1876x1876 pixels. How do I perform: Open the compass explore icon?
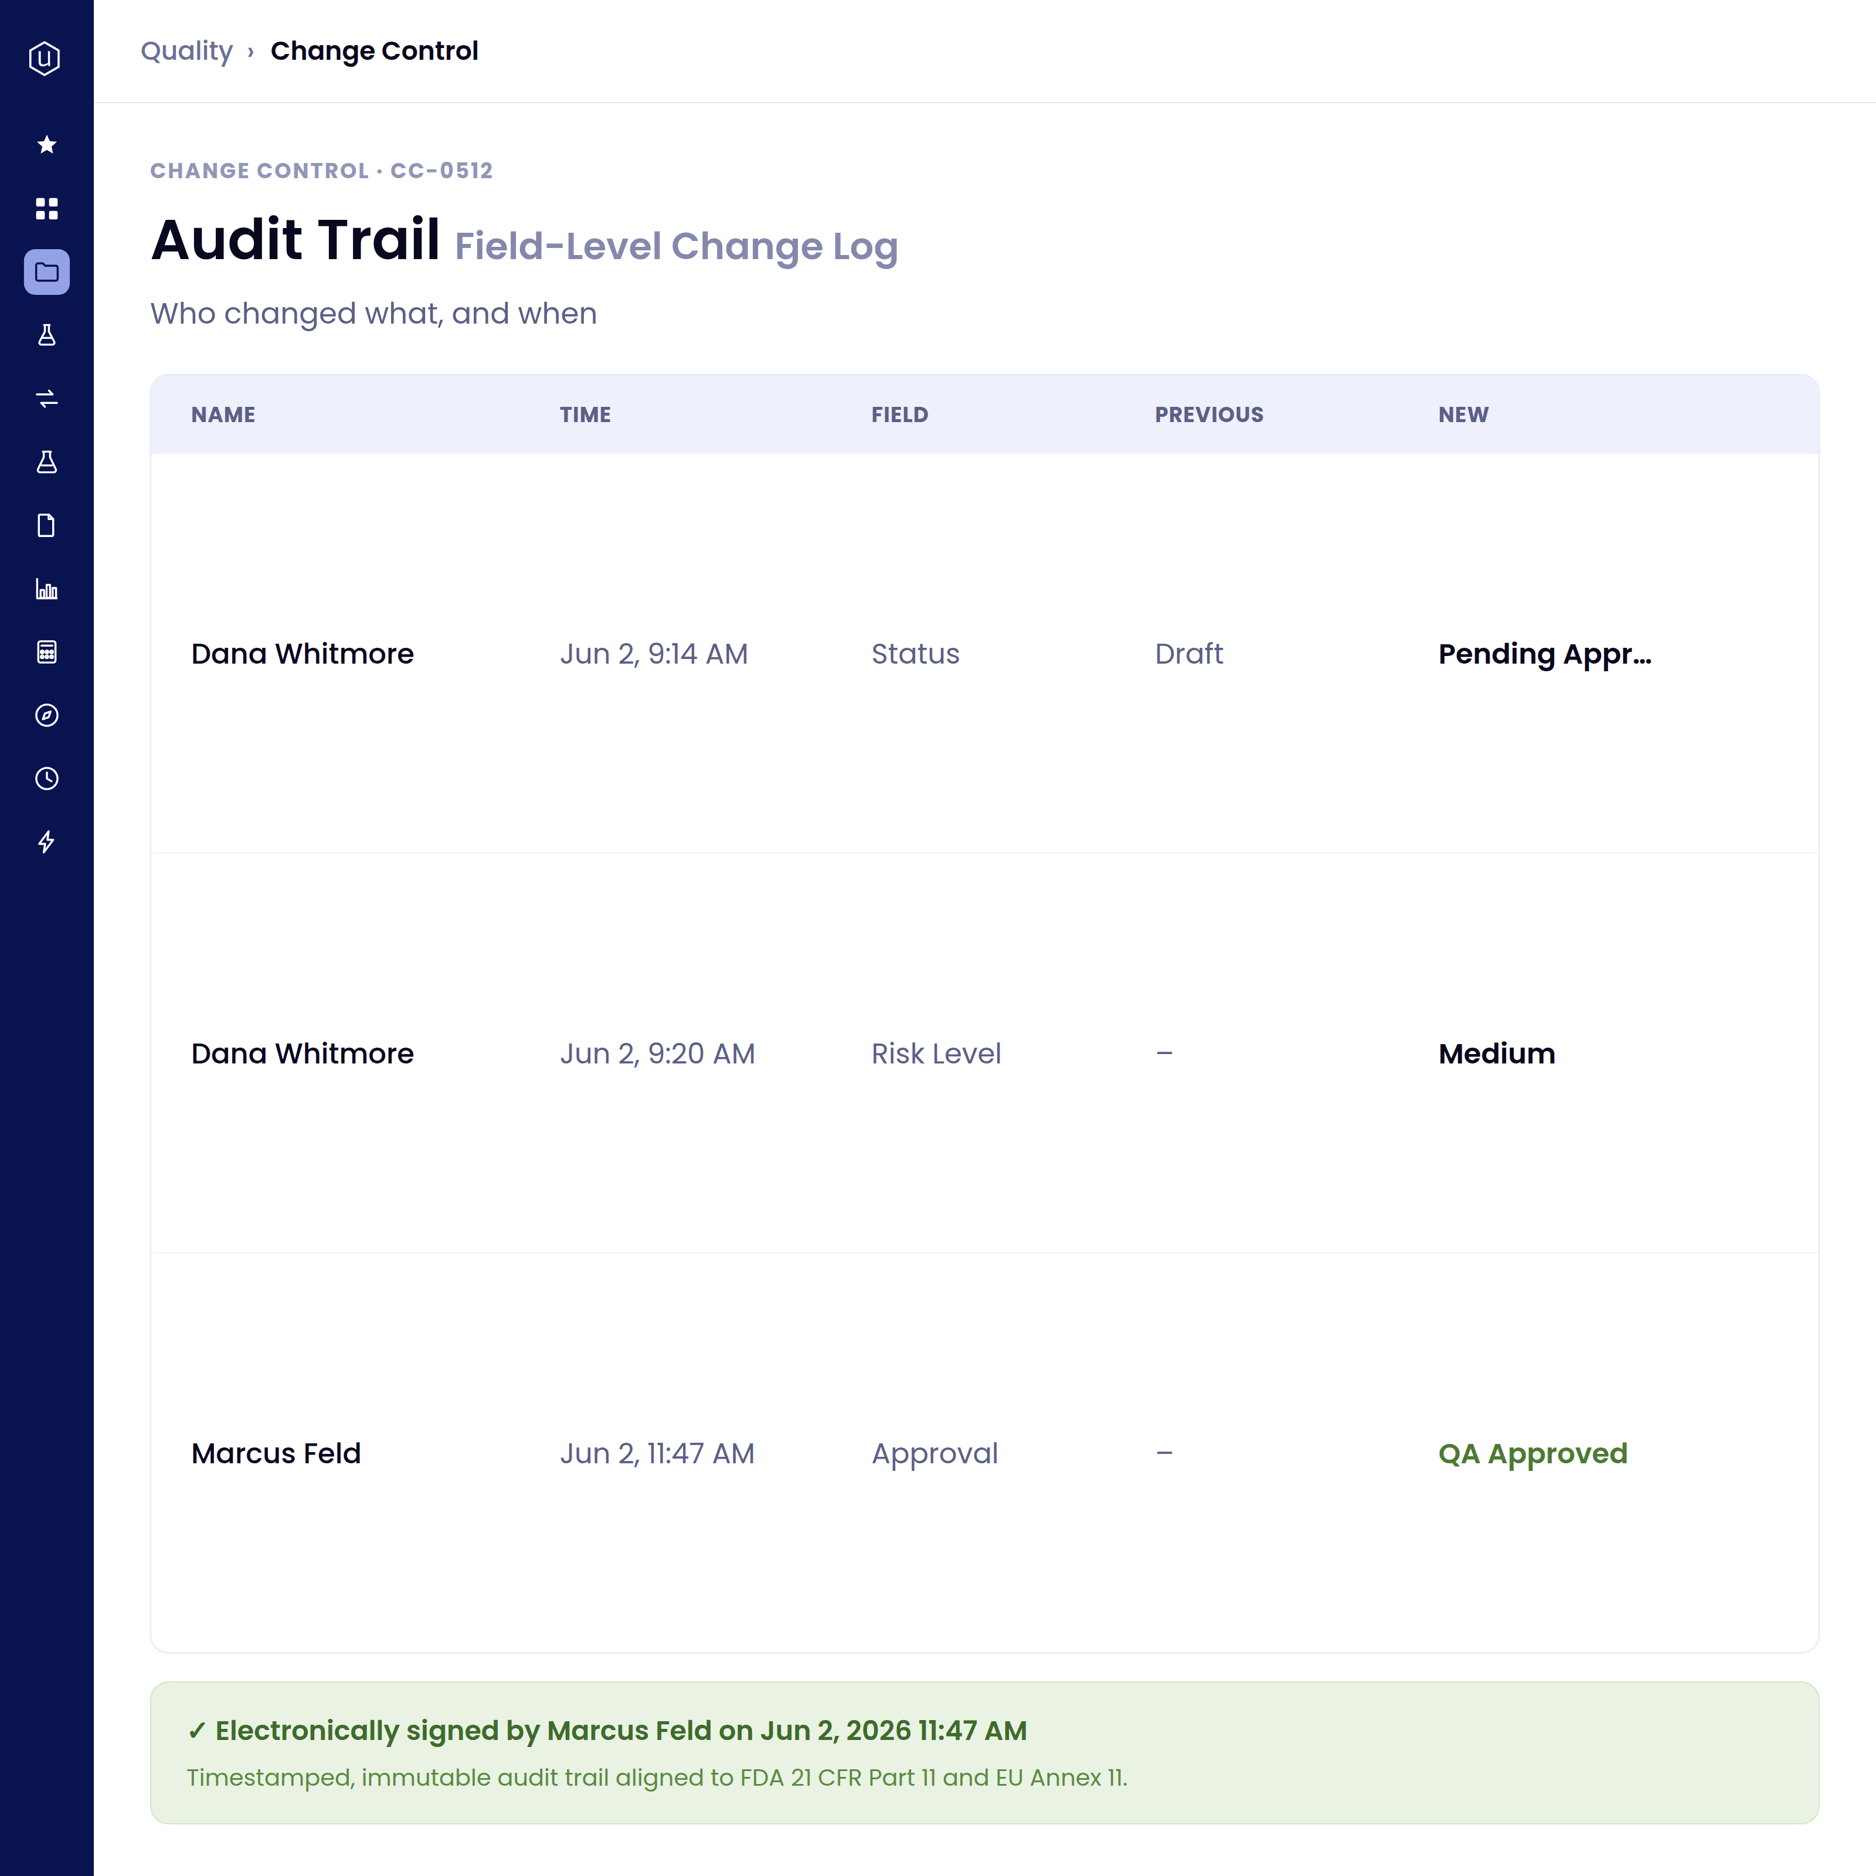pos(47,716)
